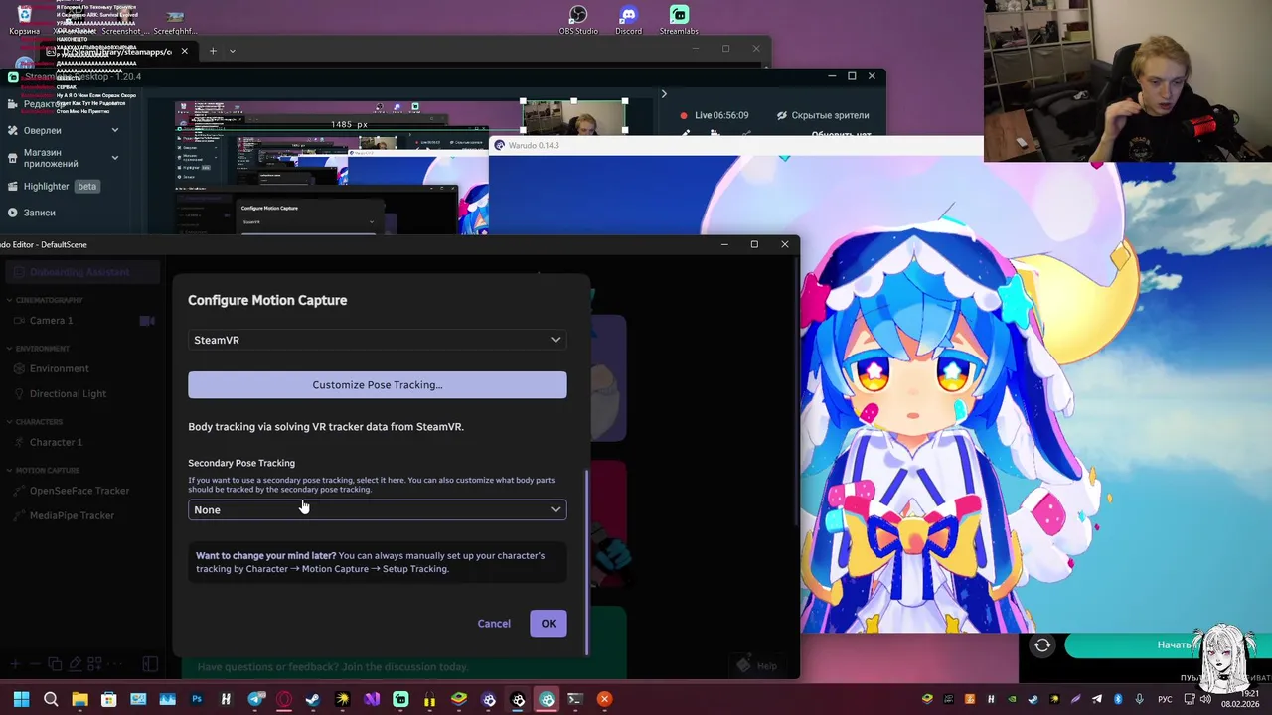Open Telegram from taskbar
1272x715 pixels.
pyautogui.click(x=255, y=699)
